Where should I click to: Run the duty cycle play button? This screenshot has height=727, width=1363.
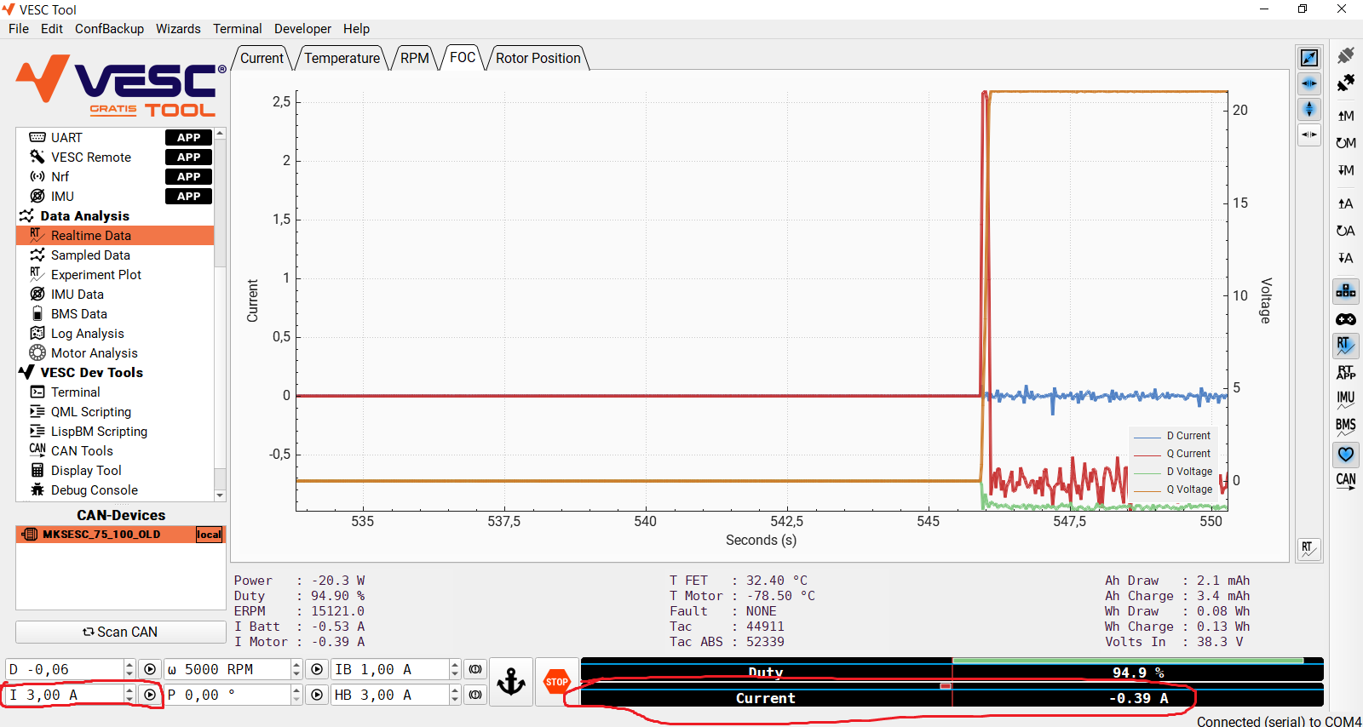(150, 669)
